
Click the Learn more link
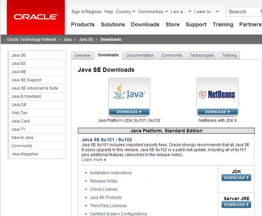coord(94,160)
